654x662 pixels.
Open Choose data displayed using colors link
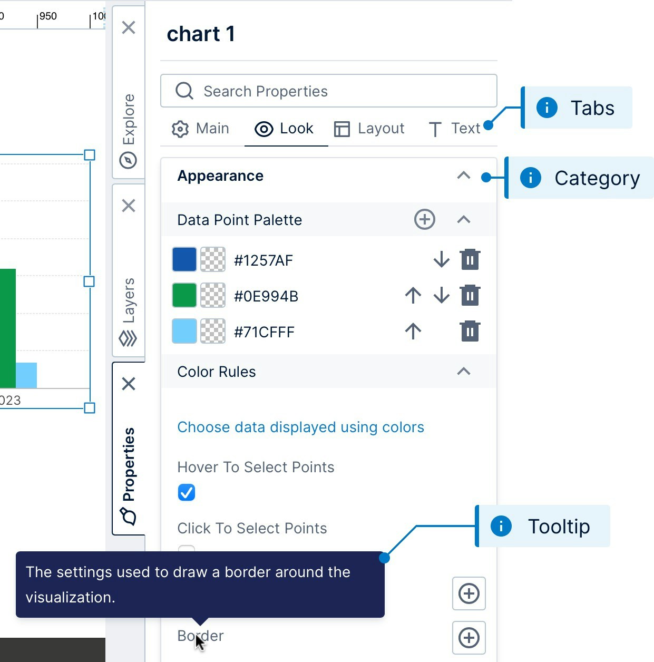point(301,427)
